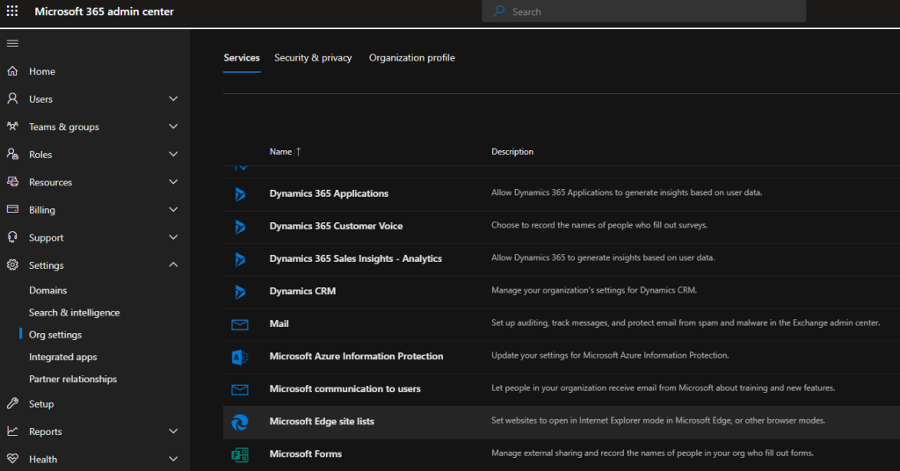Expand the Teams & groups chevron
Viewport: 900px width, 471px height.
pyautogui.click(x=173, y=127)
